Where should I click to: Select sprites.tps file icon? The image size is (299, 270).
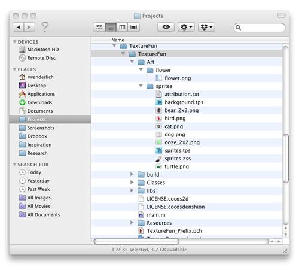tap(158, 150)
